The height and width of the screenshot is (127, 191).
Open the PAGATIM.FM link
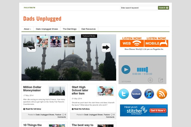click(x=30, y=8)
